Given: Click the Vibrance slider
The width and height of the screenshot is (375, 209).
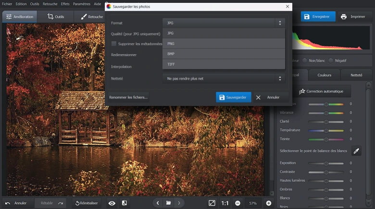Looking at the screenshot, I should (x=326, y=113).
